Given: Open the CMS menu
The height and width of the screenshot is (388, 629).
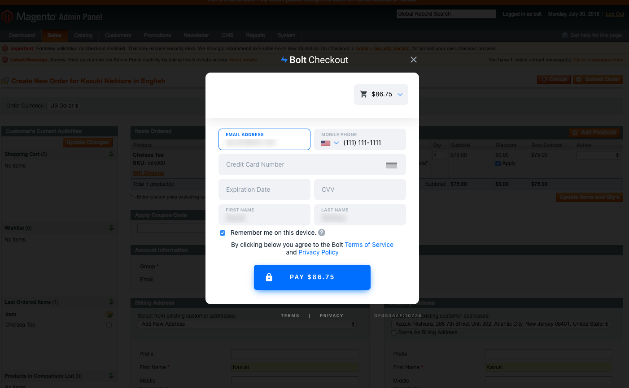Looking at the screenshot, I should tap(227, 35).
